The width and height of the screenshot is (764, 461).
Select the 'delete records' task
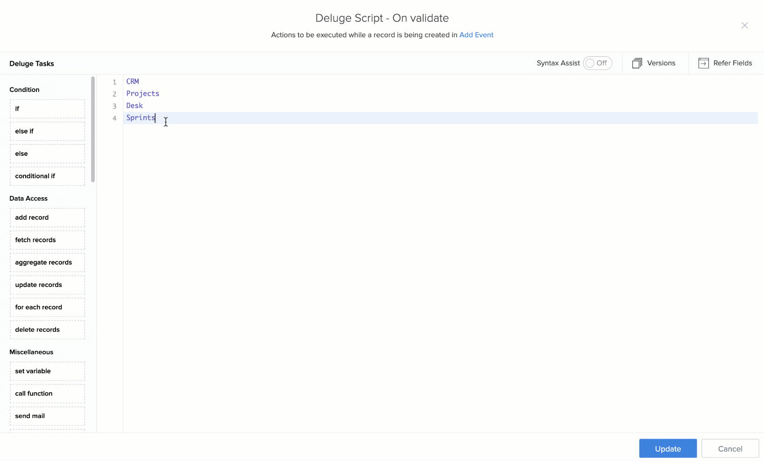pos(47,329)
